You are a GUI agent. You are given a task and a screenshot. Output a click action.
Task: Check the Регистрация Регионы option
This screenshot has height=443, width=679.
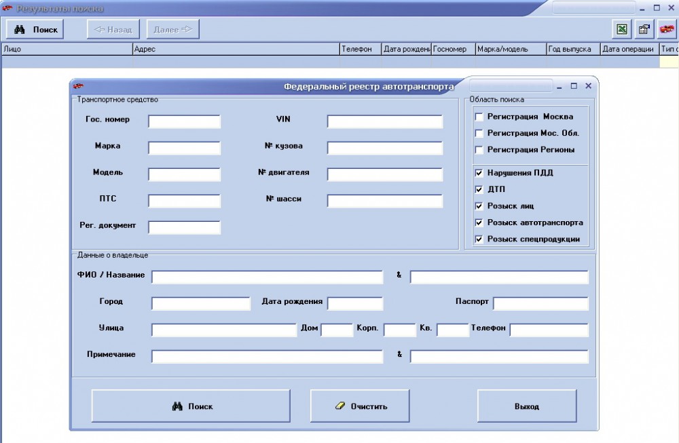click(479, 150)
